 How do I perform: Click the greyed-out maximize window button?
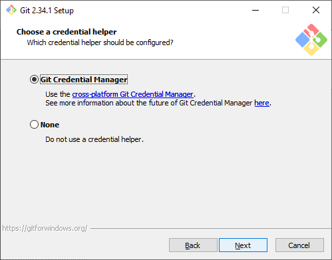(x=285, y=10)
